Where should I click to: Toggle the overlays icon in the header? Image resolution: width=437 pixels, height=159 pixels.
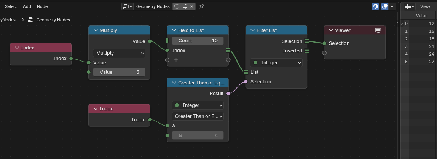(385, 6)
